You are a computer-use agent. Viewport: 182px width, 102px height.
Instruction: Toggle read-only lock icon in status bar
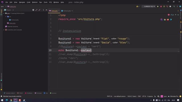[x=155, y=96]
